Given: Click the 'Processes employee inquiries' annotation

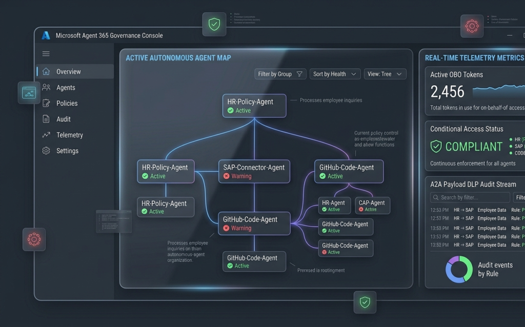Looking at the screenshot, I should [x=331, y=100].
